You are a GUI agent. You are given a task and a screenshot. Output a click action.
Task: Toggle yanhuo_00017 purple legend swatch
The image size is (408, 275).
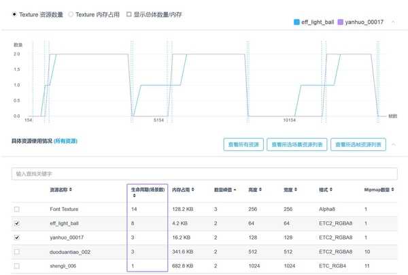click(x=341, y=22)
